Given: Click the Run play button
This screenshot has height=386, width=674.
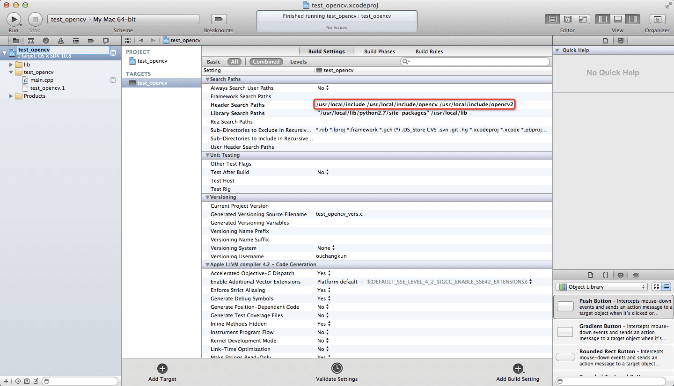Looking at the screenshot, I should pos(14,19).
